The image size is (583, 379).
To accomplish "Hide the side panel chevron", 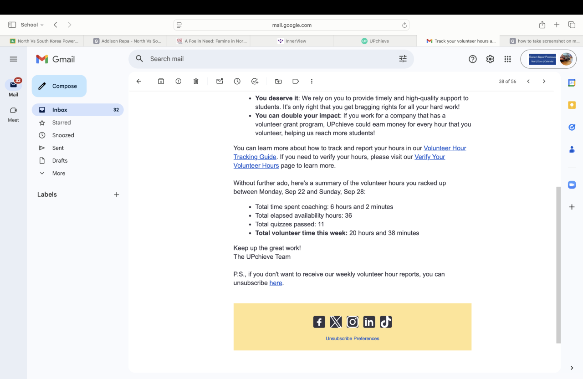I will 572,368.
